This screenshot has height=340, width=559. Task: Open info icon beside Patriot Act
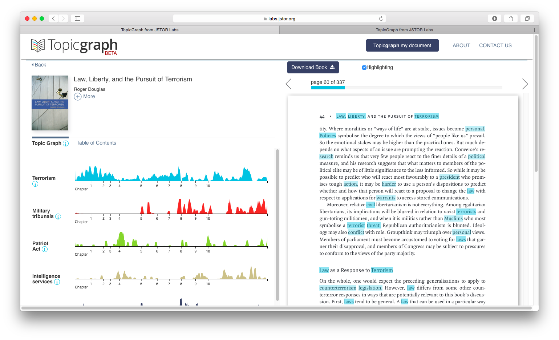pos(45,249)
